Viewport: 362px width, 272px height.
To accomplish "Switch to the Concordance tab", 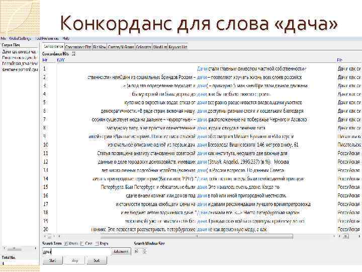I will point(53,46).
